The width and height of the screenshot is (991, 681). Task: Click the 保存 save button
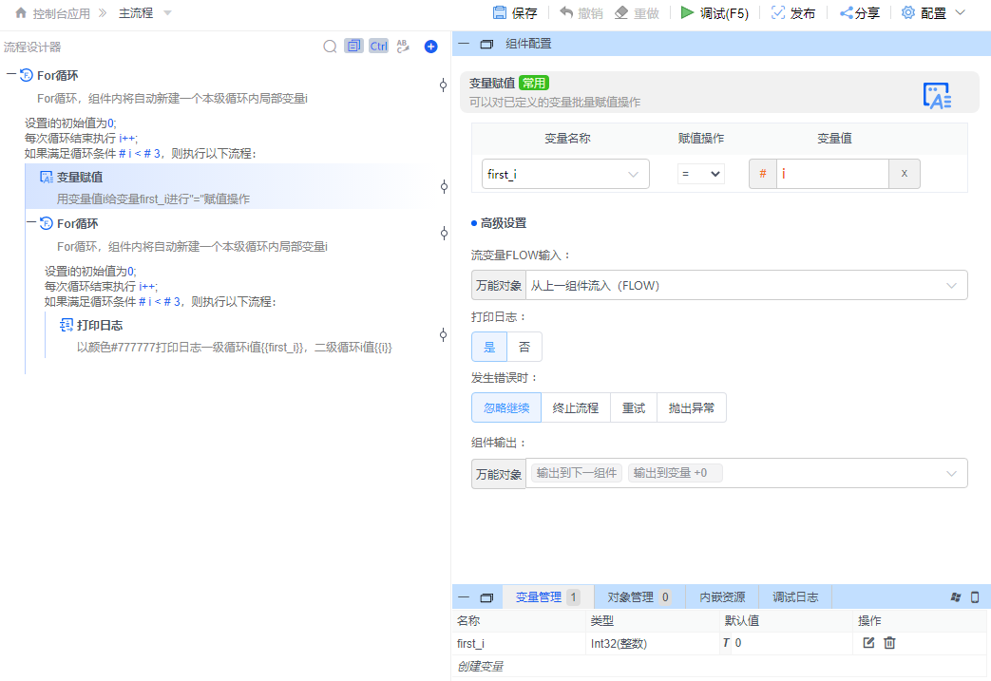515,12
